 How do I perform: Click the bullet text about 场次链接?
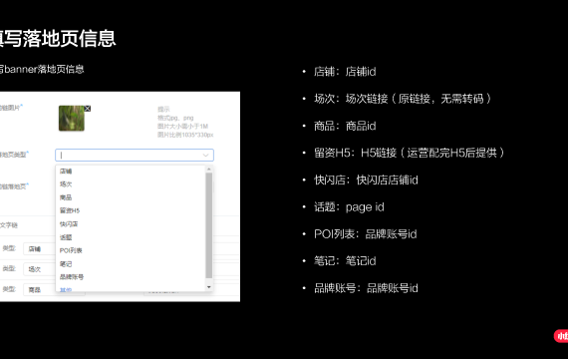(x=403, y=99)
